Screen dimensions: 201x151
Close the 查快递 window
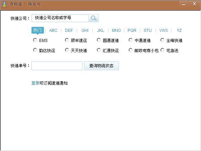click(194, 4)
